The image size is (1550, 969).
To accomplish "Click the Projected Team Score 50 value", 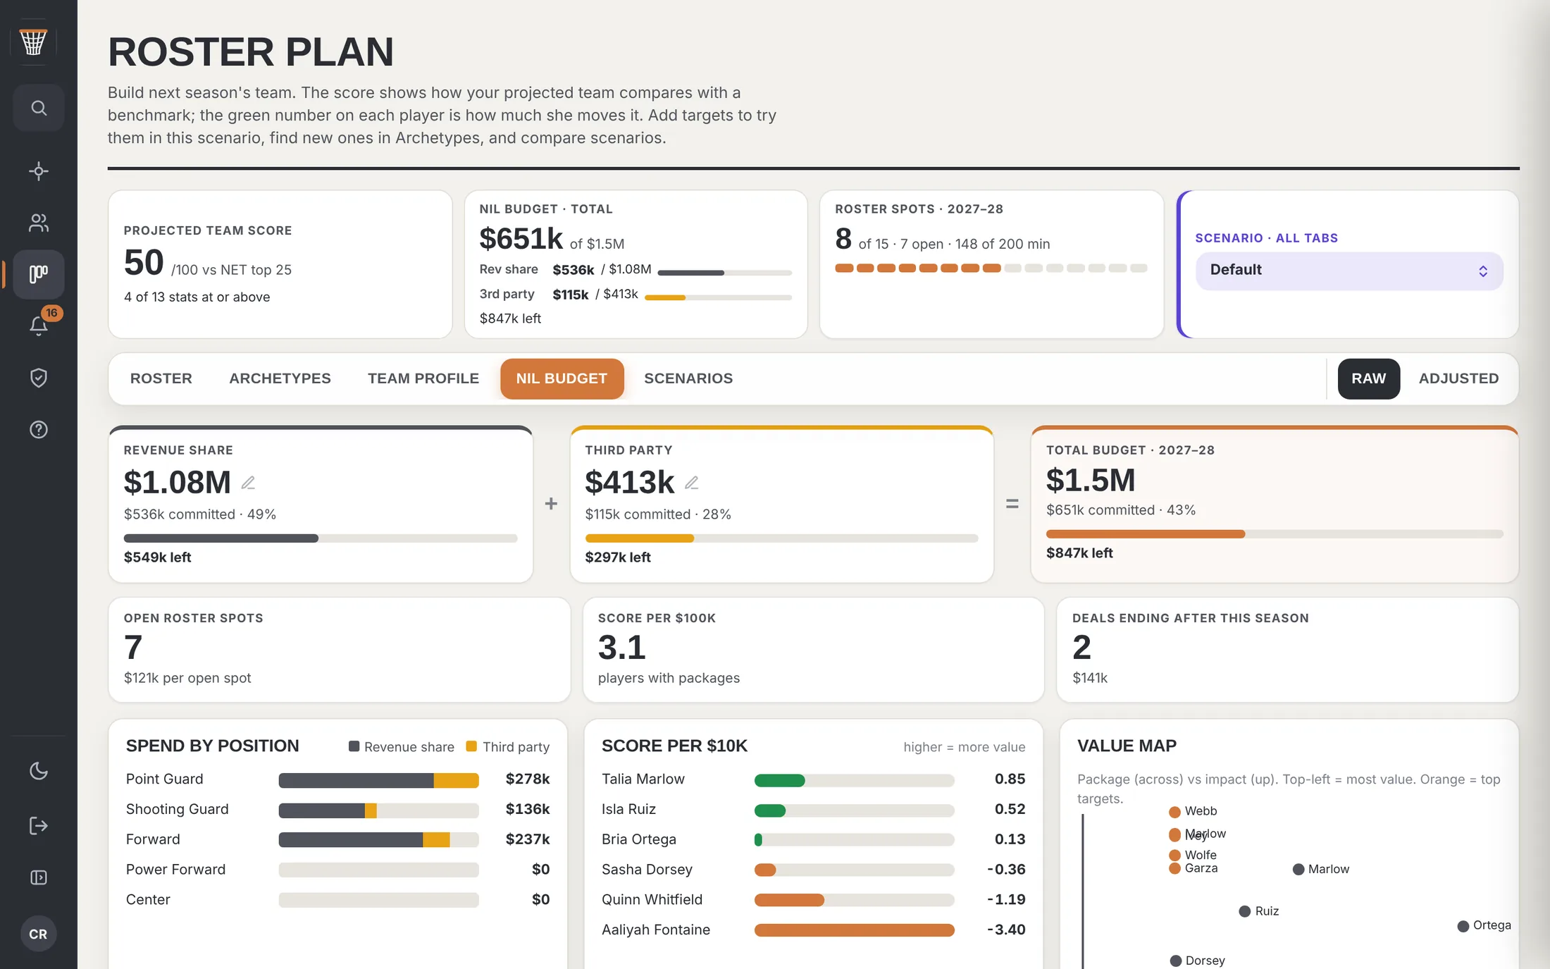I will click(144, 263).
